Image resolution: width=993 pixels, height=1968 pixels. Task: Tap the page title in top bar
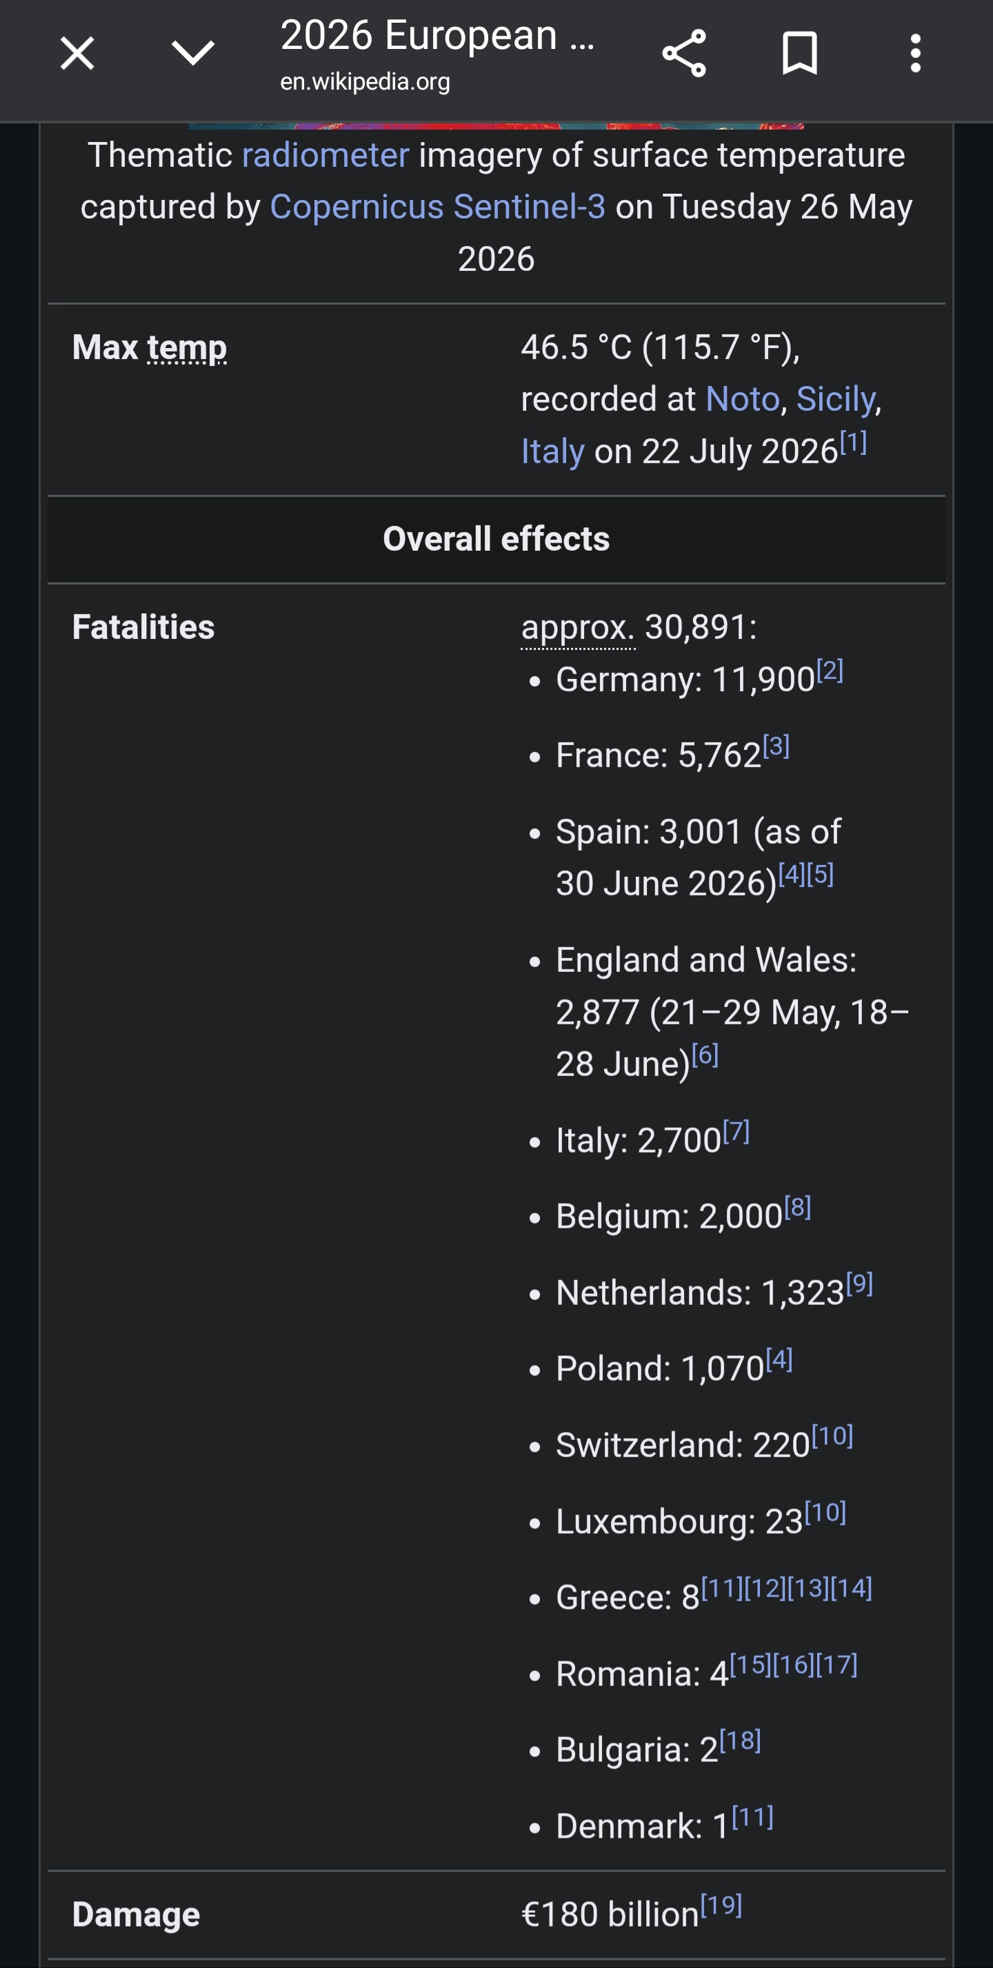point(437,35)
